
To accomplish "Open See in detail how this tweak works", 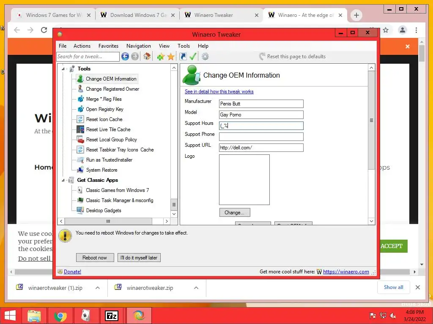I will tap(219, 92).
